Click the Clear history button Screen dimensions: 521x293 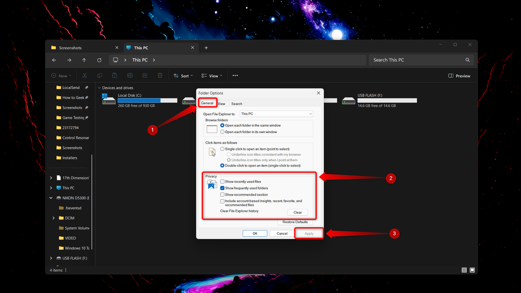tap(297, 212)
